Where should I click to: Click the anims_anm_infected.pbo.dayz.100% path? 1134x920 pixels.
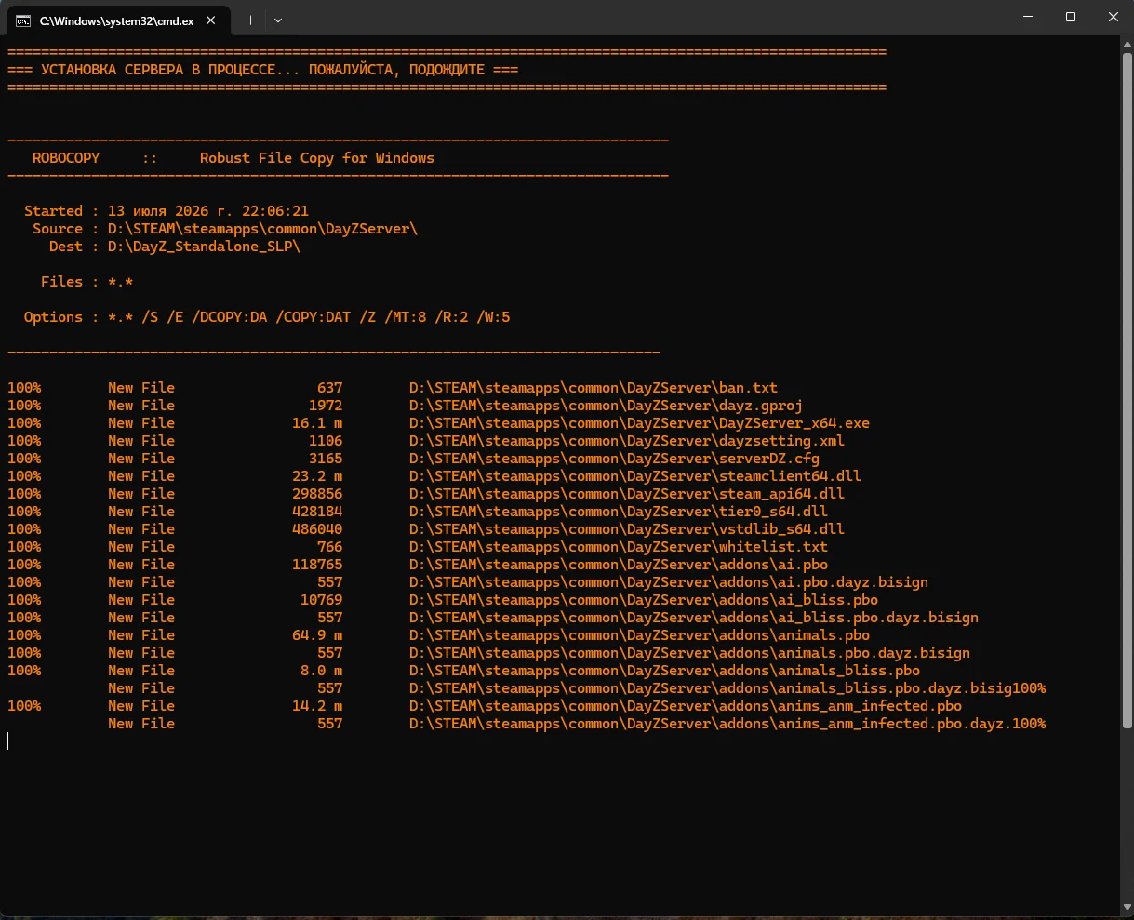(727, 724)
